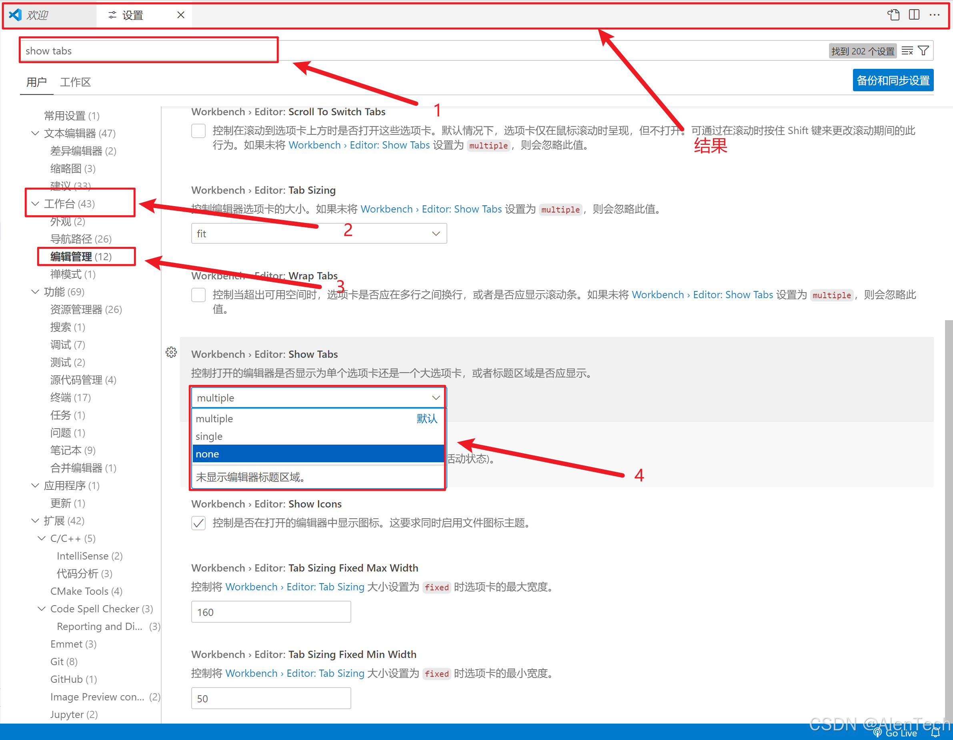
Task: Click the clear settings search input icon
Action: 907,51
